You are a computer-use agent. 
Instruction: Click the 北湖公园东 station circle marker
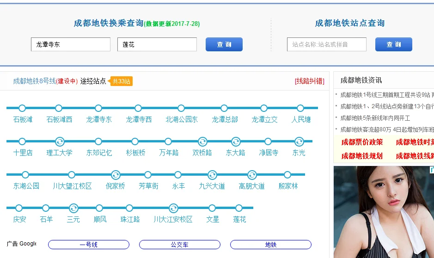pos(181,108)
